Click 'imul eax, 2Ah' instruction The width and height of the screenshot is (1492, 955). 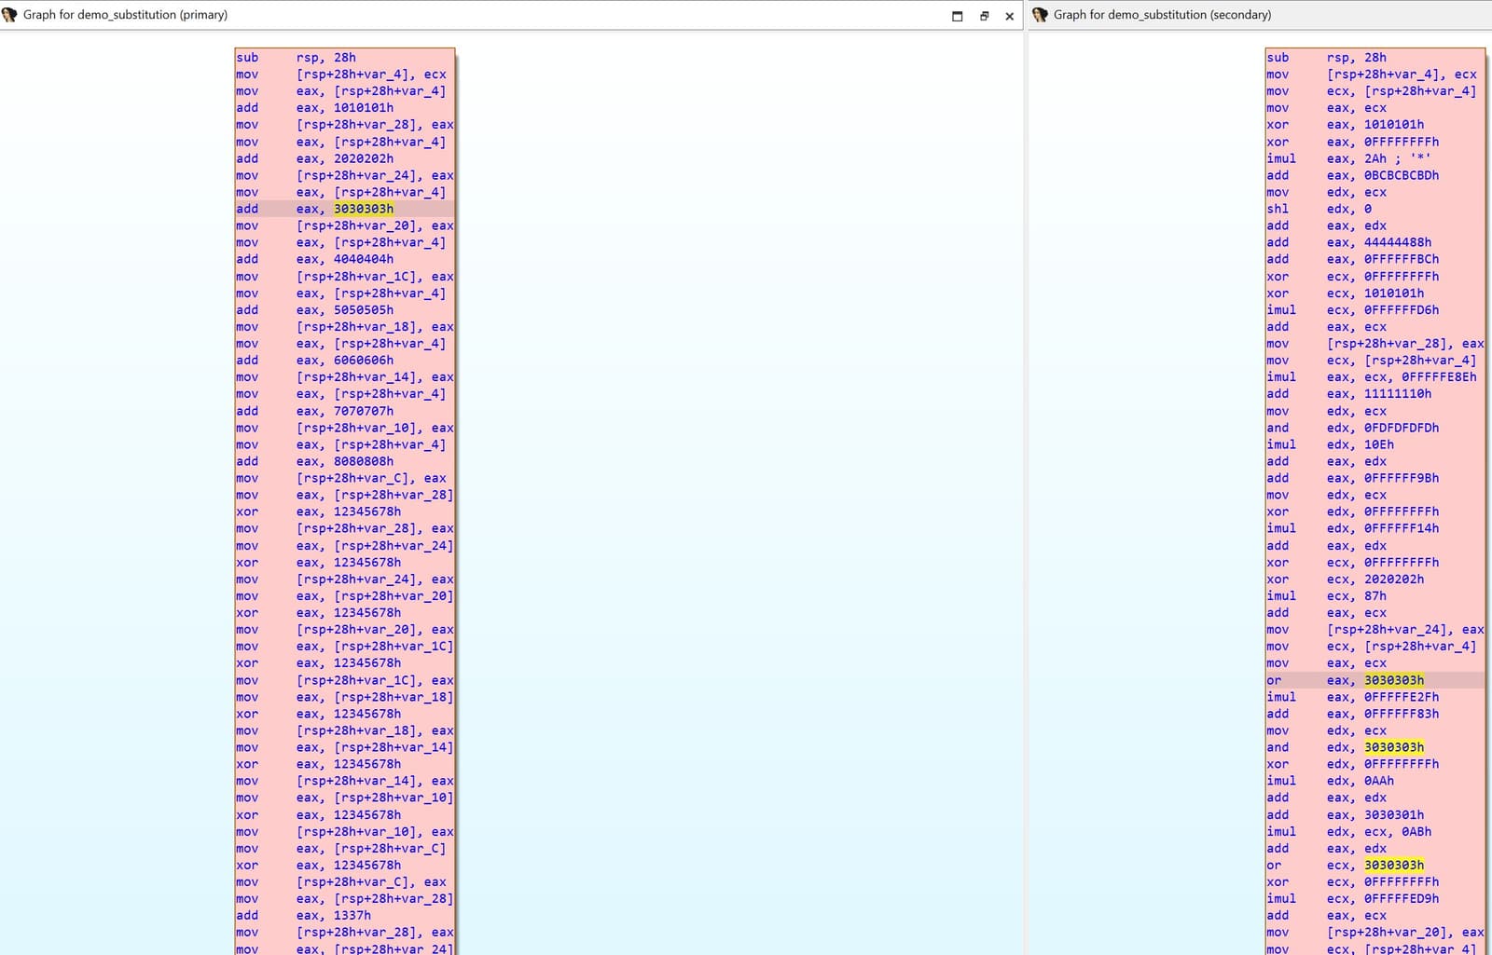pos(1348,158)
